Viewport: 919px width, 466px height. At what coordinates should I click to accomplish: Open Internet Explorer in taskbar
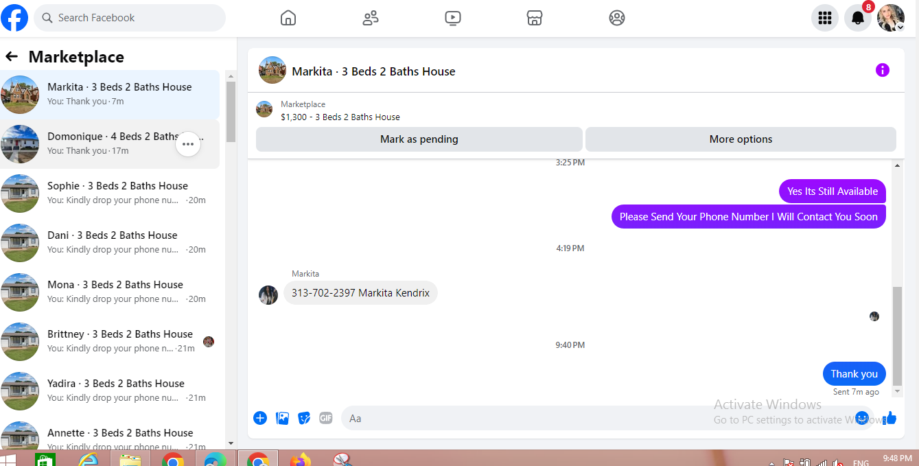pyautogui.click(x=88, y=459)
